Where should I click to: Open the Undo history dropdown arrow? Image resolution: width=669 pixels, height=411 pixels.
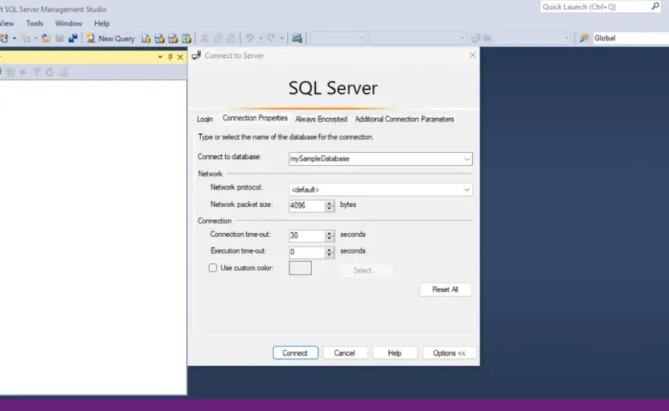(x=260, y=39)
